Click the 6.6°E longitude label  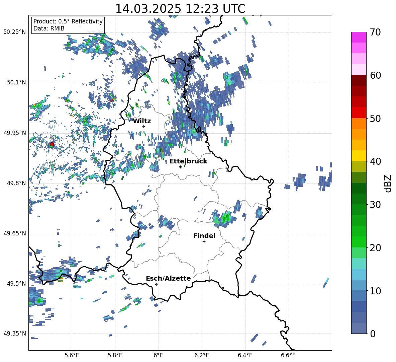pyautogui.click(x=288, y=356)
